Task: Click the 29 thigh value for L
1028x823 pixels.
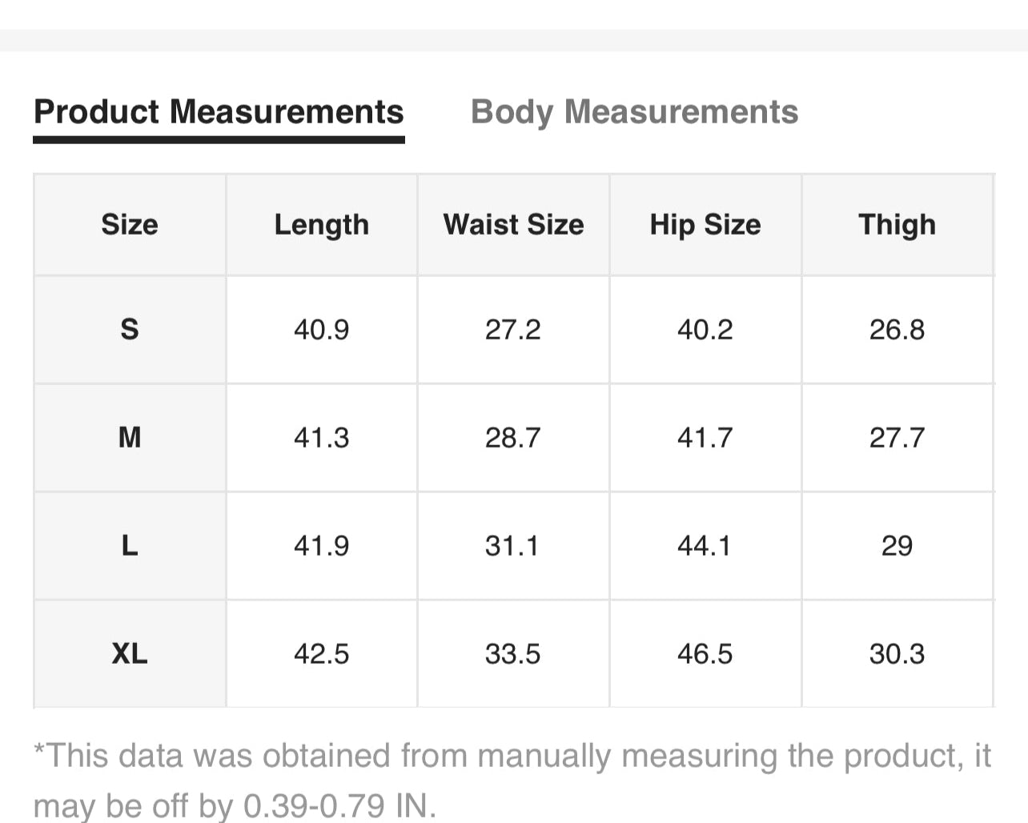Action: 897,545
